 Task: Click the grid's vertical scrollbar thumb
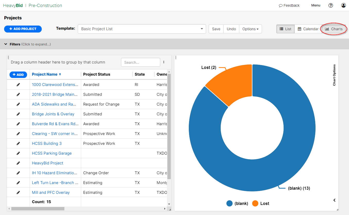(x=169, y=126)
